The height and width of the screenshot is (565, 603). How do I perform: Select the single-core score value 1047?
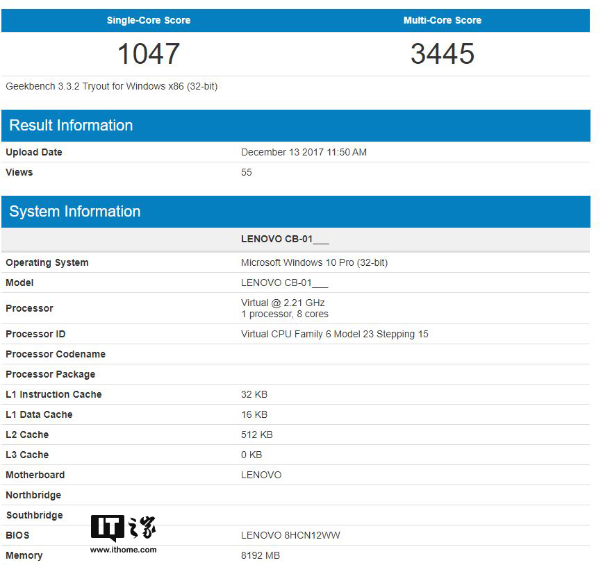(x=149, y=54)
